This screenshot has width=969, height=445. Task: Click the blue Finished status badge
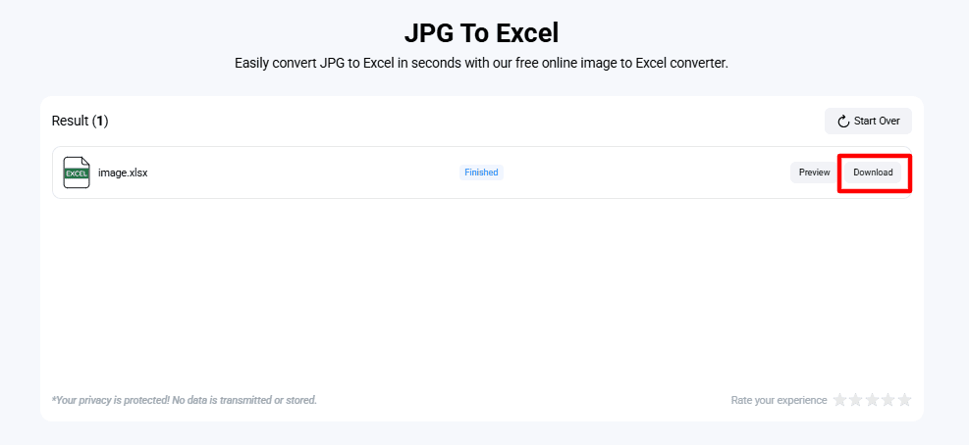[481, 173]
